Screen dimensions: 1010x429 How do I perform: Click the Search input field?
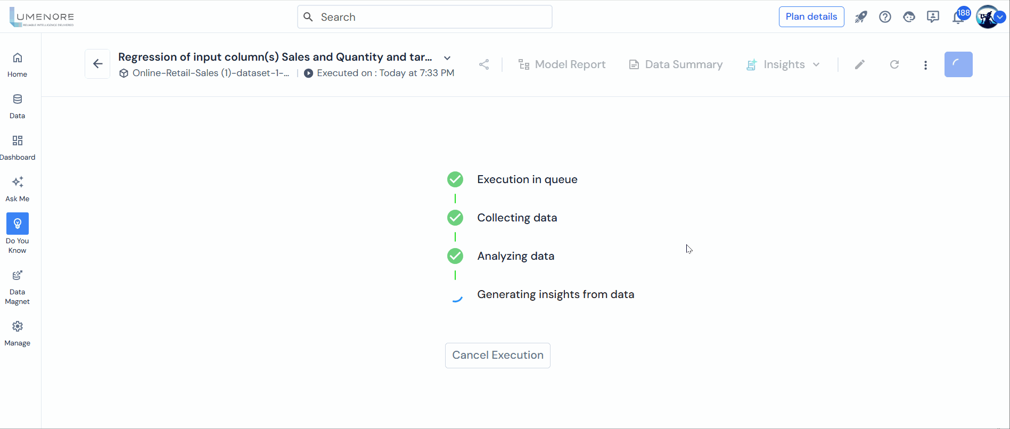click(425, 17)
